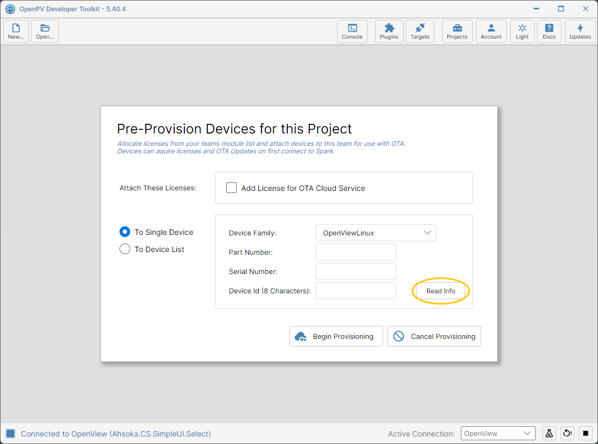Click the Device Family label
The image size is (598, 444).
pyautogui.click(x=252, y=233)
